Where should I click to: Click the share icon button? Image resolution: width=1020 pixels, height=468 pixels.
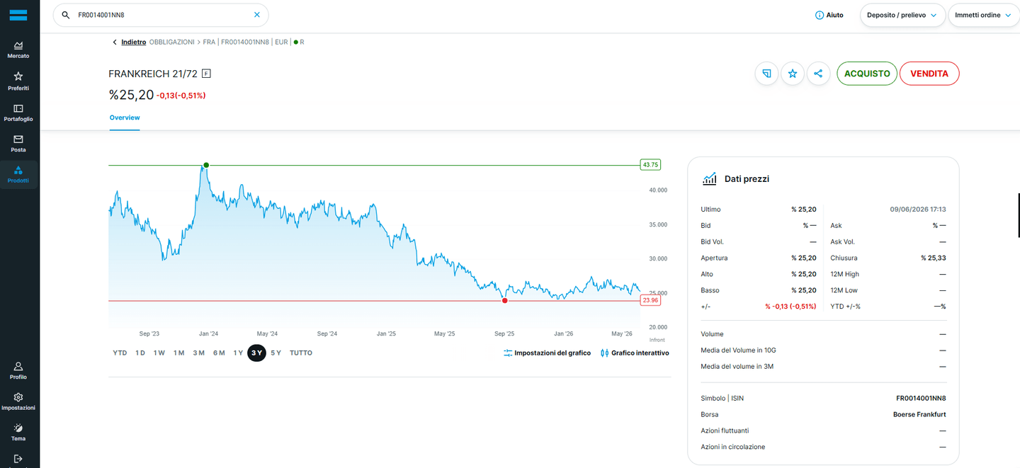818,74
